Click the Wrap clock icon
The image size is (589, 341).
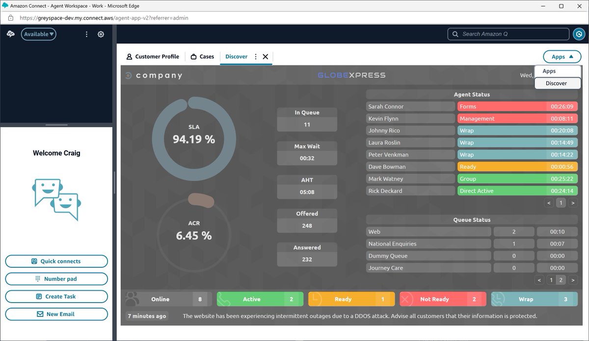coord(499,299)
